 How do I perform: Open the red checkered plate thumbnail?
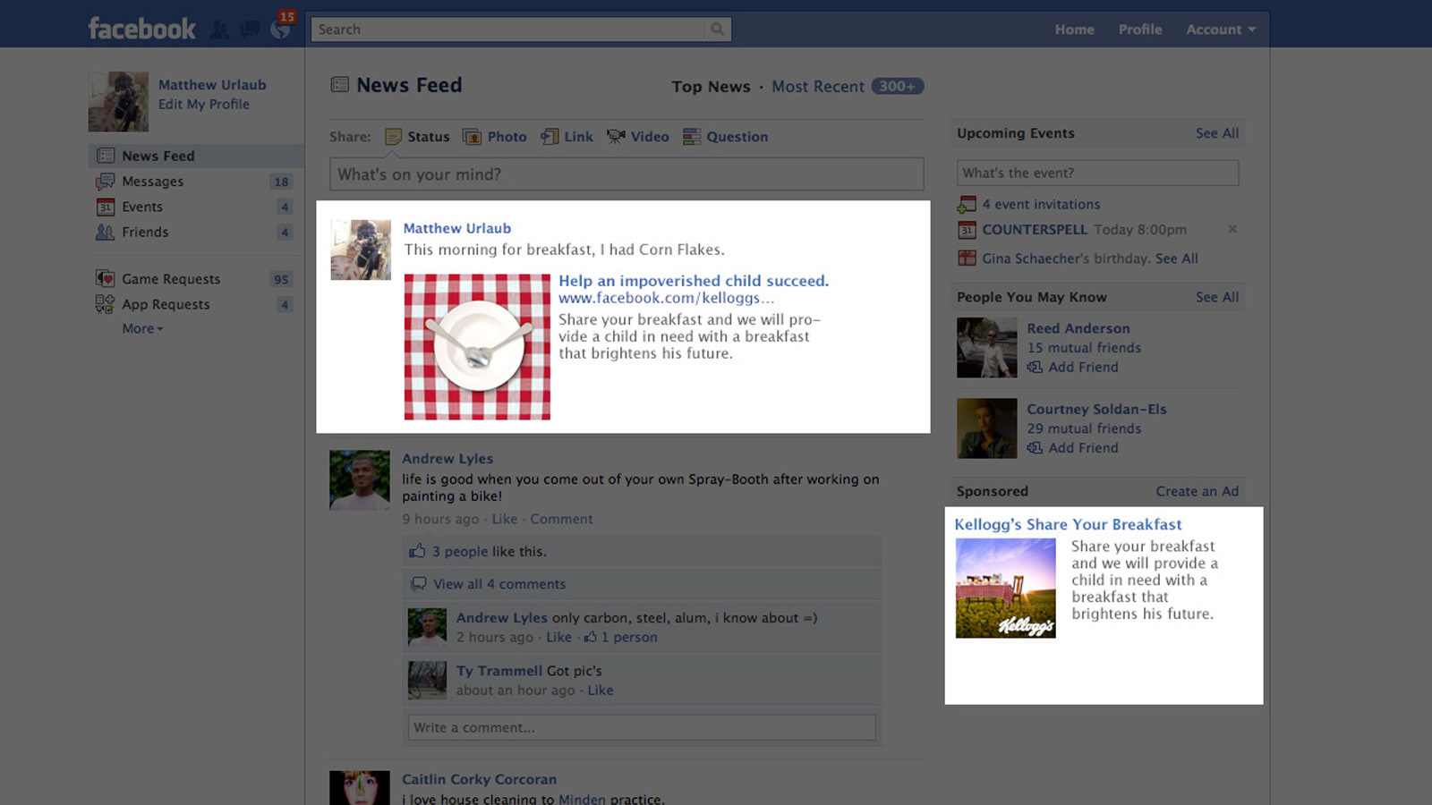click(477, 347)
